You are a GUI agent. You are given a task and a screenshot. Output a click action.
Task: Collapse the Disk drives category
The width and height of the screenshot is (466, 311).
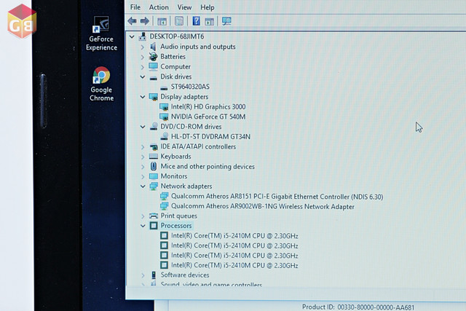[143, 76]
